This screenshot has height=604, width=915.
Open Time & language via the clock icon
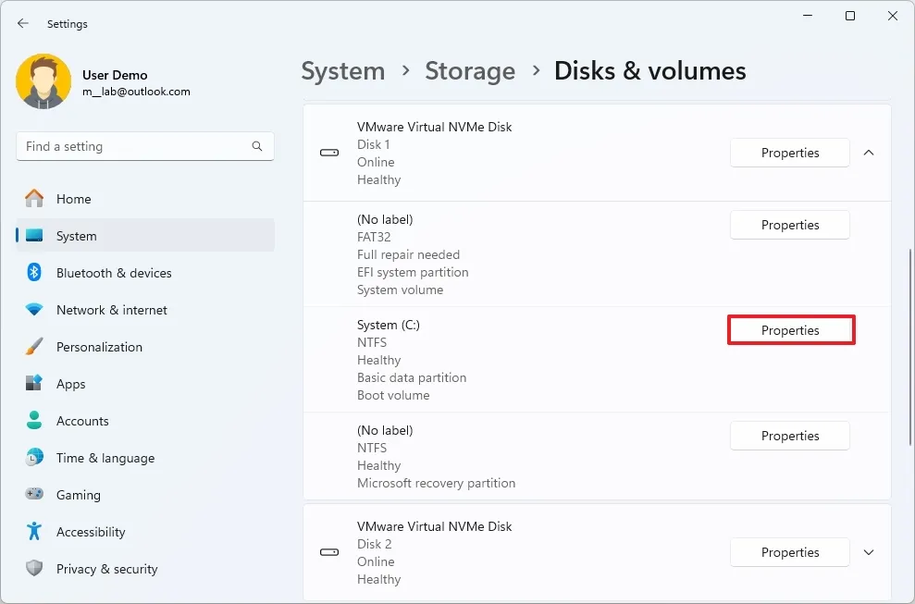[35, 458]
